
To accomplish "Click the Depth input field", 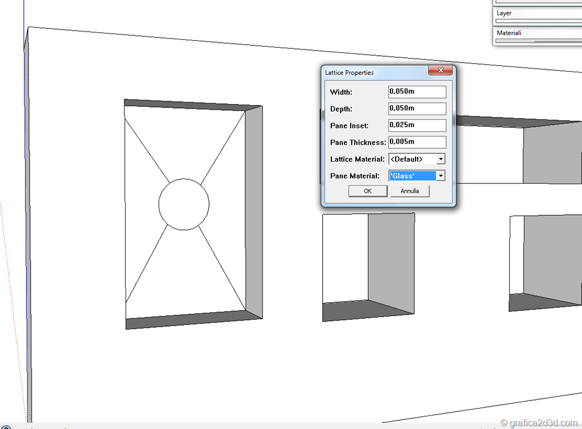I will coord(417,109).
